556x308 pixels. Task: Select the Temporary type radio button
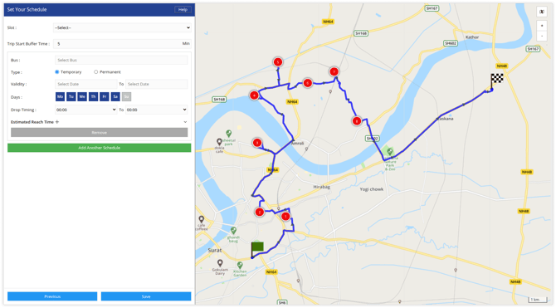coord(56,72)
